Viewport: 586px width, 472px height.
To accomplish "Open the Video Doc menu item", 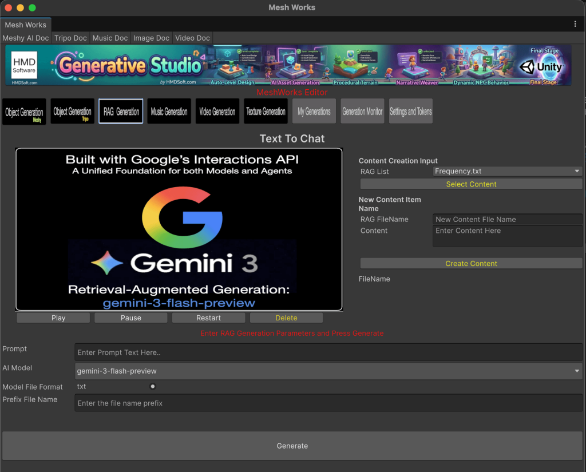I will pos(192,38).
